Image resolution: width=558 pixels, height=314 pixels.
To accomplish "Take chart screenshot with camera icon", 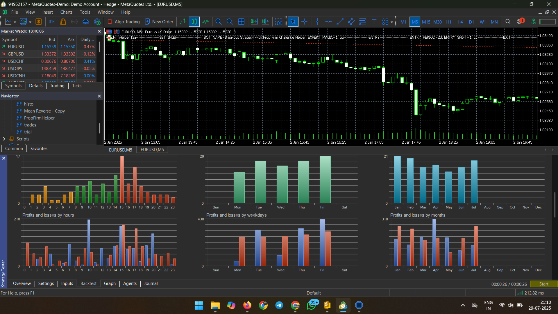I will pos(279,22).
